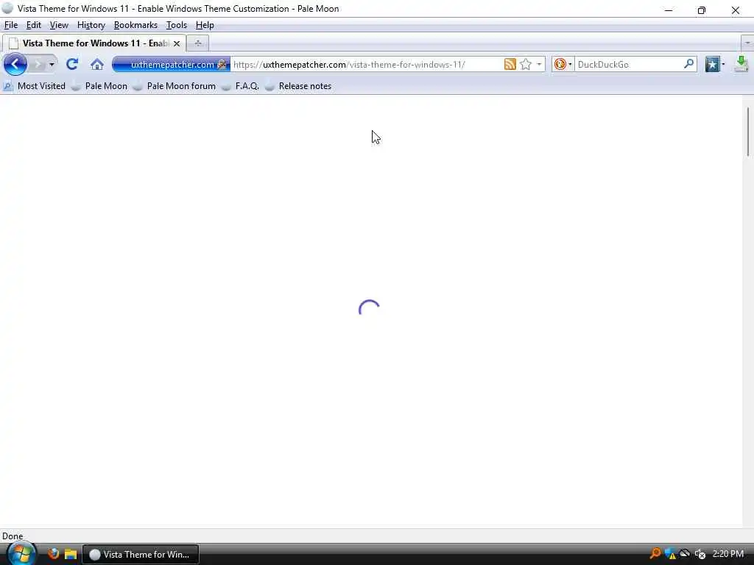Click the DuckDuckGo search engine icon

click(560, 64)
